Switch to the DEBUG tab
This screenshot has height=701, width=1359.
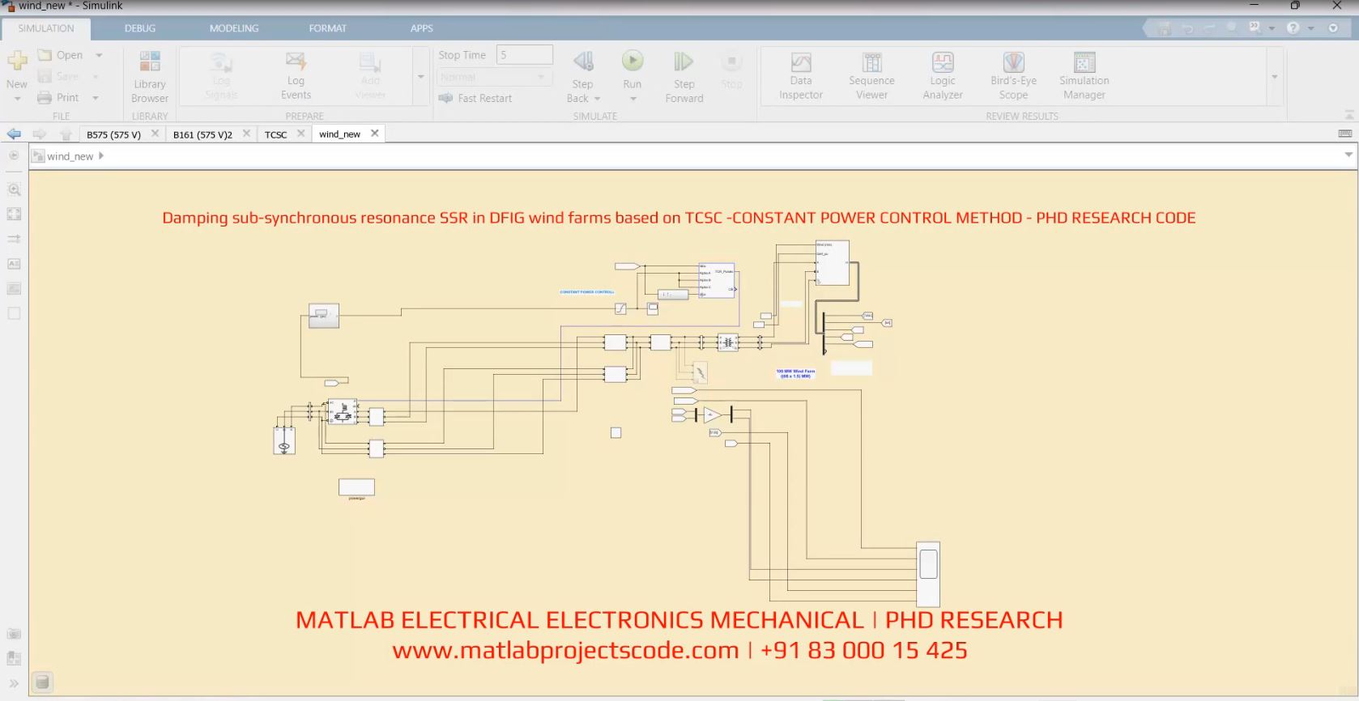coord(140,28)
